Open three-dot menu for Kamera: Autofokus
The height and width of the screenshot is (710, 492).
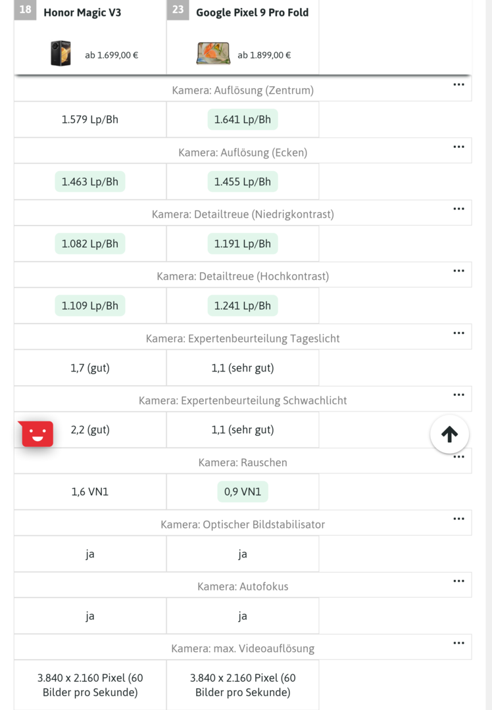458,581
